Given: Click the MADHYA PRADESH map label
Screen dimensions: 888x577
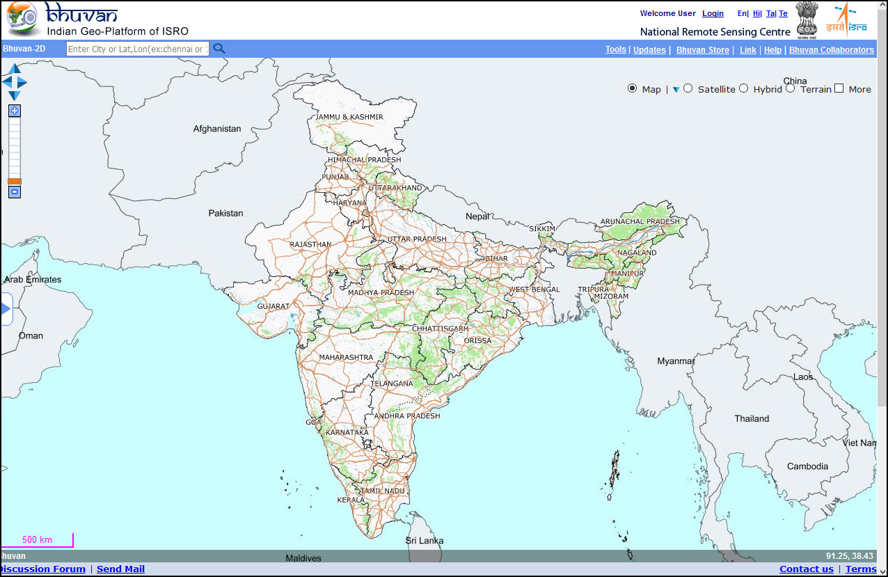Looking at the screenshot, I should coord(381,292).
